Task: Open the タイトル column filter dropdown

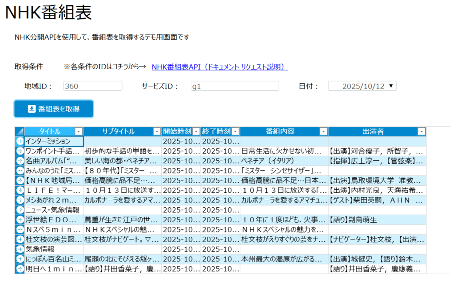Action: click(78, 131)
